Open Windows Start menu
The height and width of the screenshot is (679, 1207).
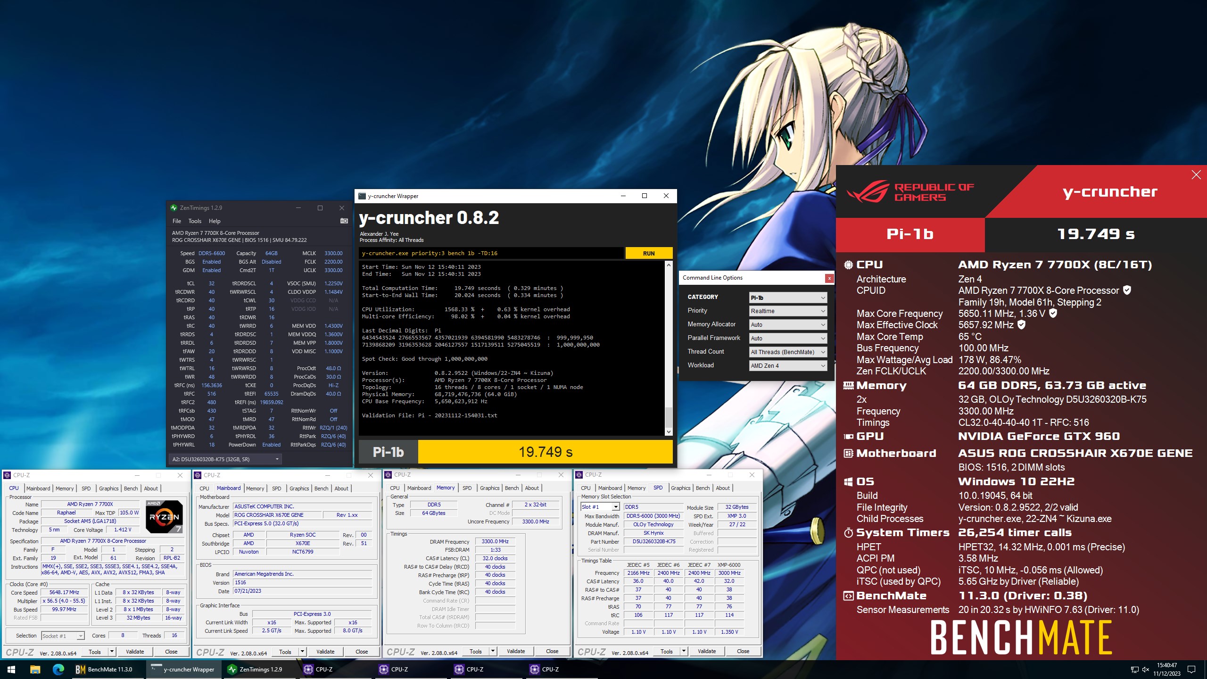pos(11,669)
